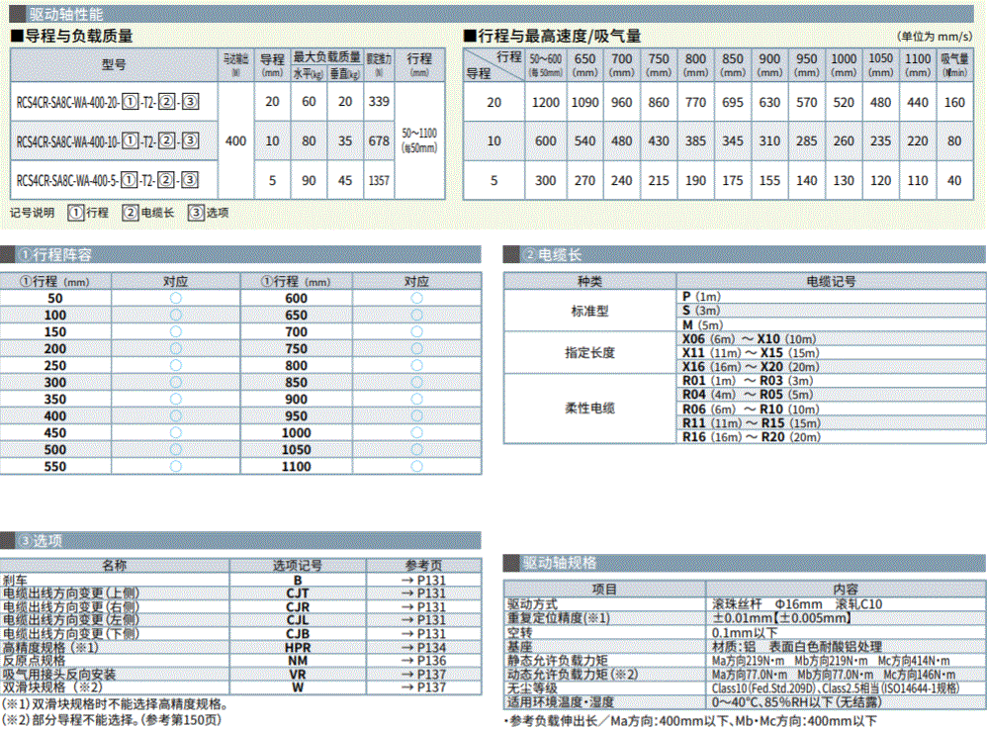Select max speed value 215
Viewport: 987px width, 729px height.
tap(659, 181)
